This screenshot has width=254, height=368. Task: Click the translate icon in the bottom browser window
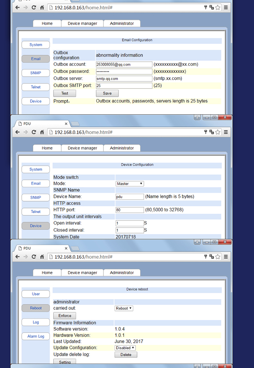212,257
